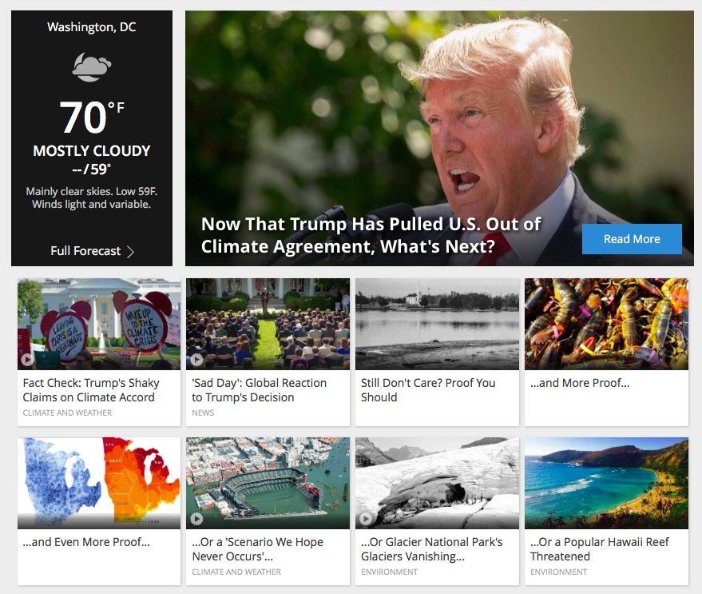Viewport: 702px width, 594px height.
Task: Open the Hawaii reef bay thumbnail
Action: click(606, 483)
